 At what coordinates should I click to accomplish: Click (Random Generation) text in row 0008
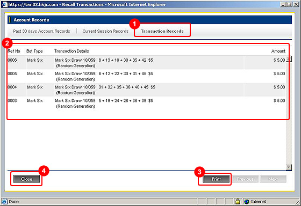coord(76,66)
